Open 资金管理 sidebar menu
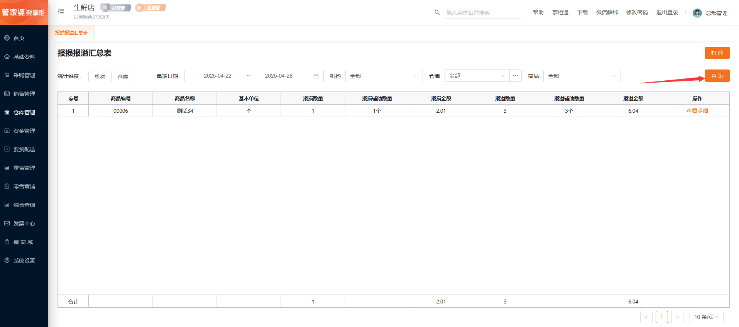Image resolution: width=739 pixels, height=327 pixels. [x=24, y=131]
